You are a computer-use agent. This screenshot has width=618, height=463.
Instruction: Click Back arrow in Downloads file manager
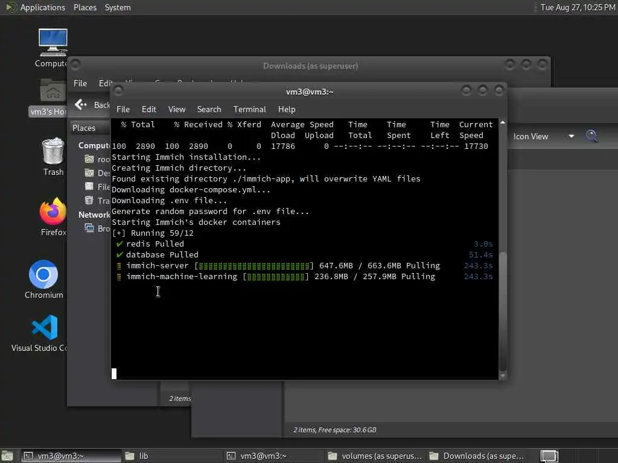(80, 104)
